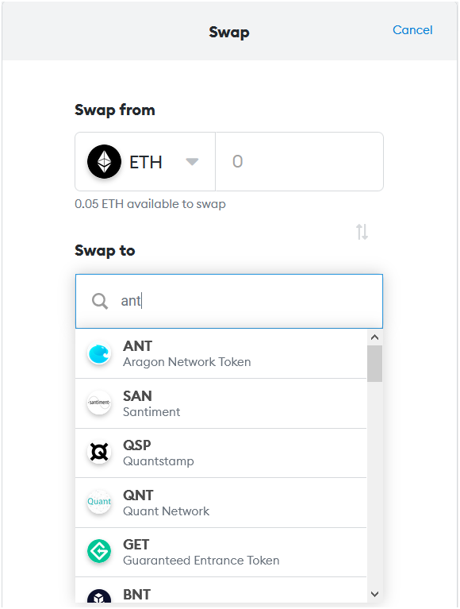Select ANT Aragon Network Token option
460x609 pixels.
221,354
